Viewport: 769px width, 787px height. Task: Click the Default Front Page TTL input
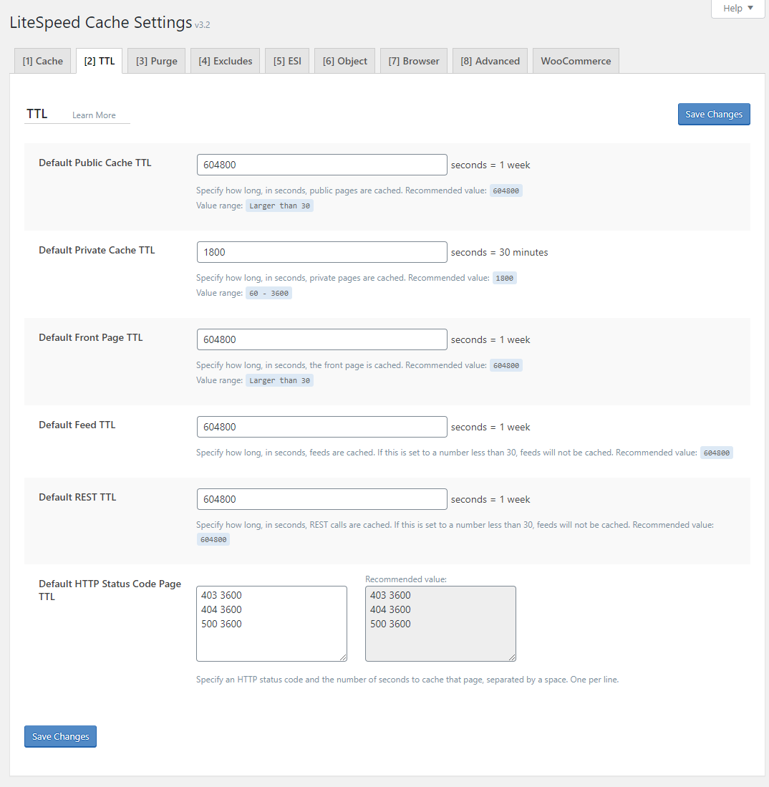click(x=321, y=339)
